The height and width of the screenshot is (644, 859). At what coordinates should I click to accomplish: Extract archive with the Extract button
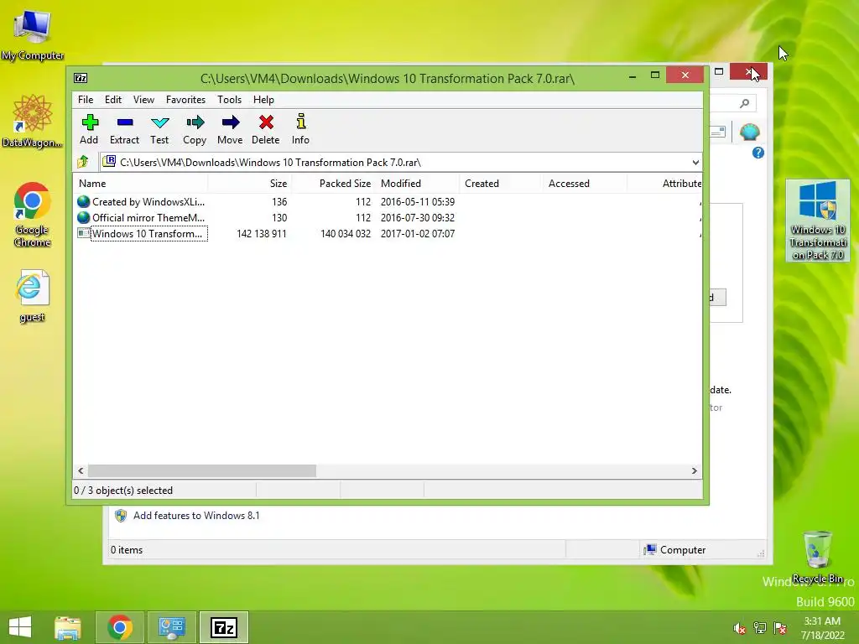124,129
